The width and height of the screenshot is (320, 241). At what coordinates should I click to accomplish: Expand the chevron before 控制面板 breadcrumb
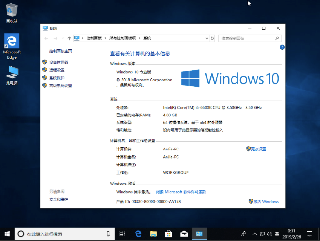(x=82, y=38)
